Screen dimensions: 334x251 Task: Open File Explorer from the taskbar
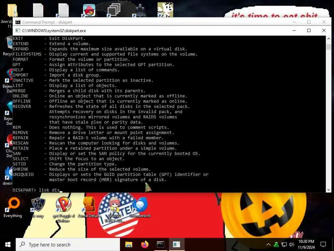click(129, 244)
